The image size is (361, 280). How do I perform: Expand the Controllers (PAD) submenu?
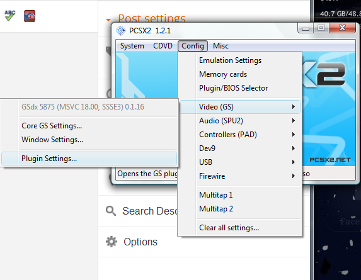coord(239,134)
